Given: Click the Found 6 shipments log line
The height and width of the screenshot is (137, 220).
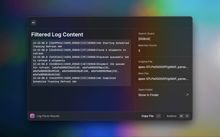Looking at the screenshot, I should (x=81, y=52).
